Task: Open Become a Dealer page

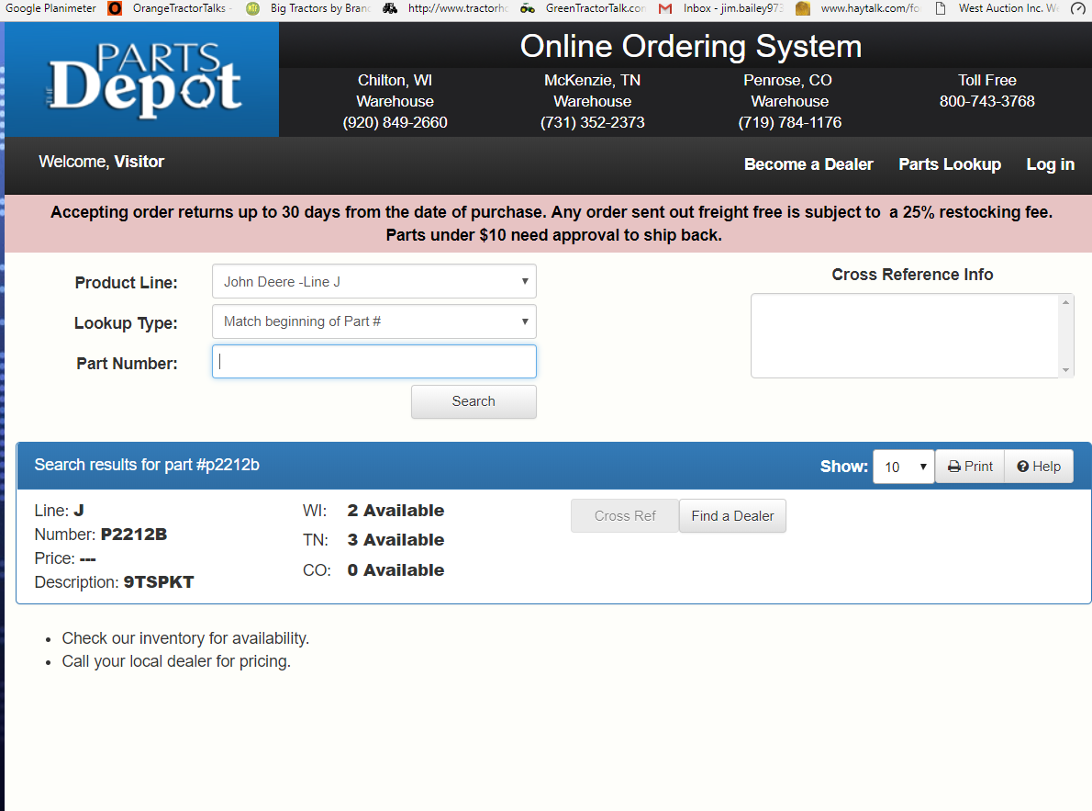Action: click(x=808, y=164)
